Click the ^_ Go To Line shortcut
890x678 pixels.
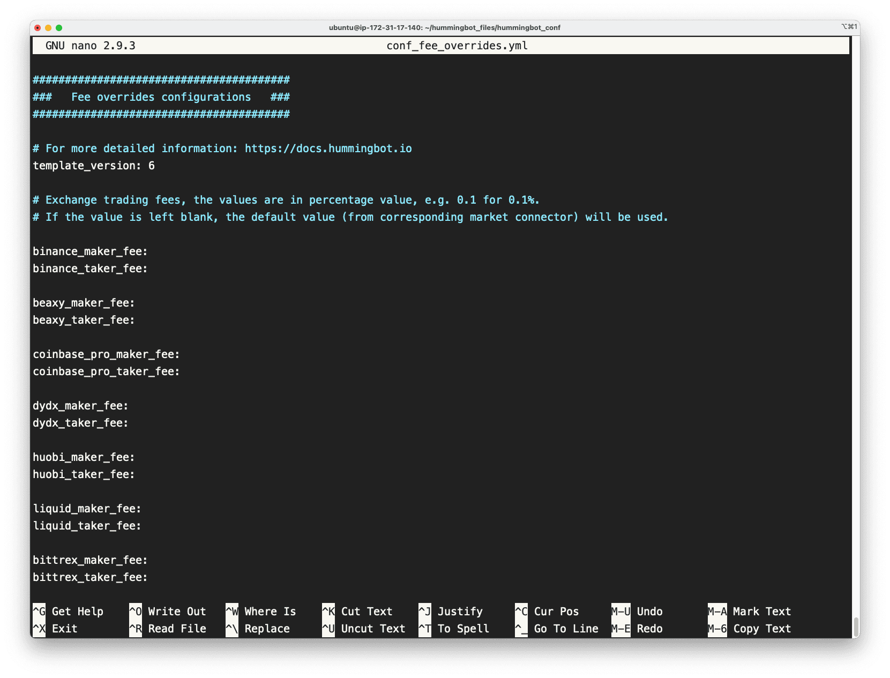(x=557, y=629)
